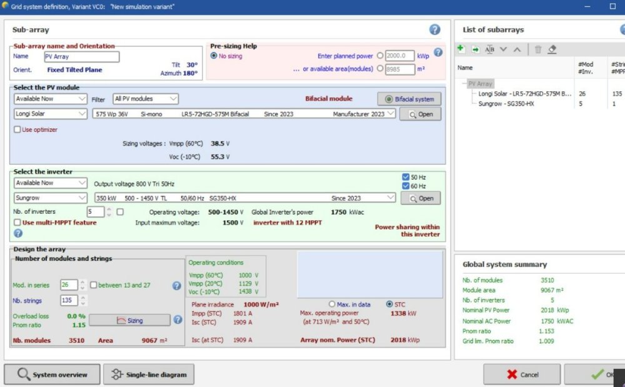Check Use multi-MPPT feature box

tap(17, 223)
